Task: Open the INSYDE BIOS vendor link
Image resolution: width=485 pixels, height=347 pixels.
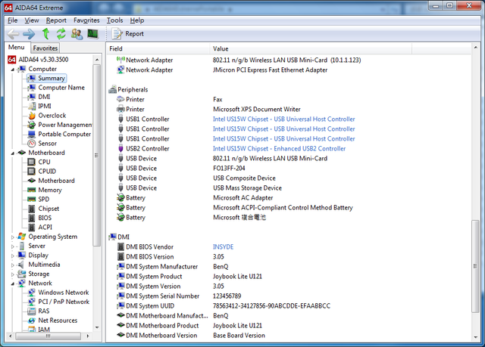Action: pyautogui.click(x=223, y=246)
